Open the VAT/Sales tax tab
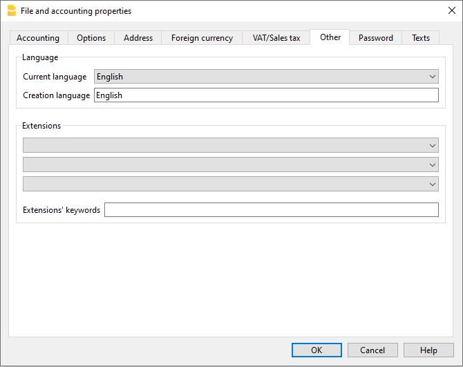463x367 pixels. 276,38
